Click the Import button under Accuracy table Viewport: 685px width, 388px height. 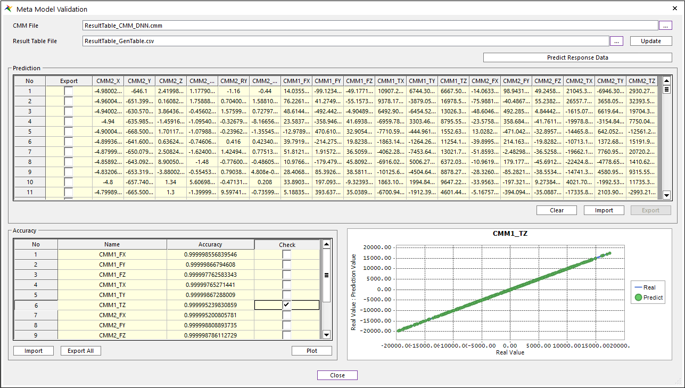(34, 351)
